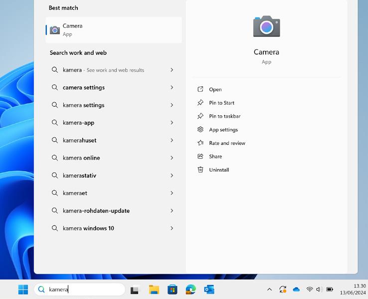The height and width of the screenshot is (299, 368).
Task: Choose Pin to Start
Action: point(221,103)
